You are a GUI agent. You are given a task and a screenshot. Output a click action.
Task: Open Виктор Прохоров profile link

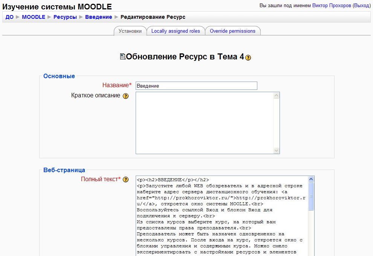click(x=332, y=6)
